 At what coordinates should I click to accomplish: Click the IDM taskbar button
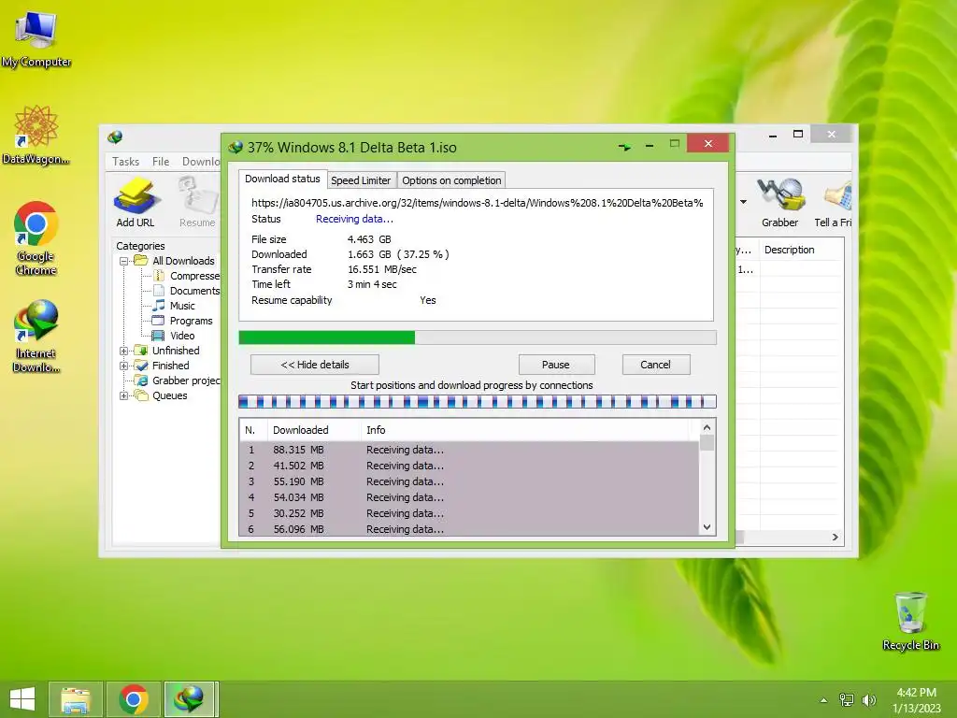(189, 699)
